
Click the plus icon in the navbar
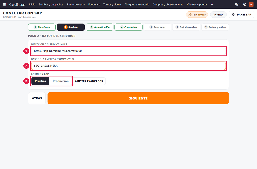212,4
